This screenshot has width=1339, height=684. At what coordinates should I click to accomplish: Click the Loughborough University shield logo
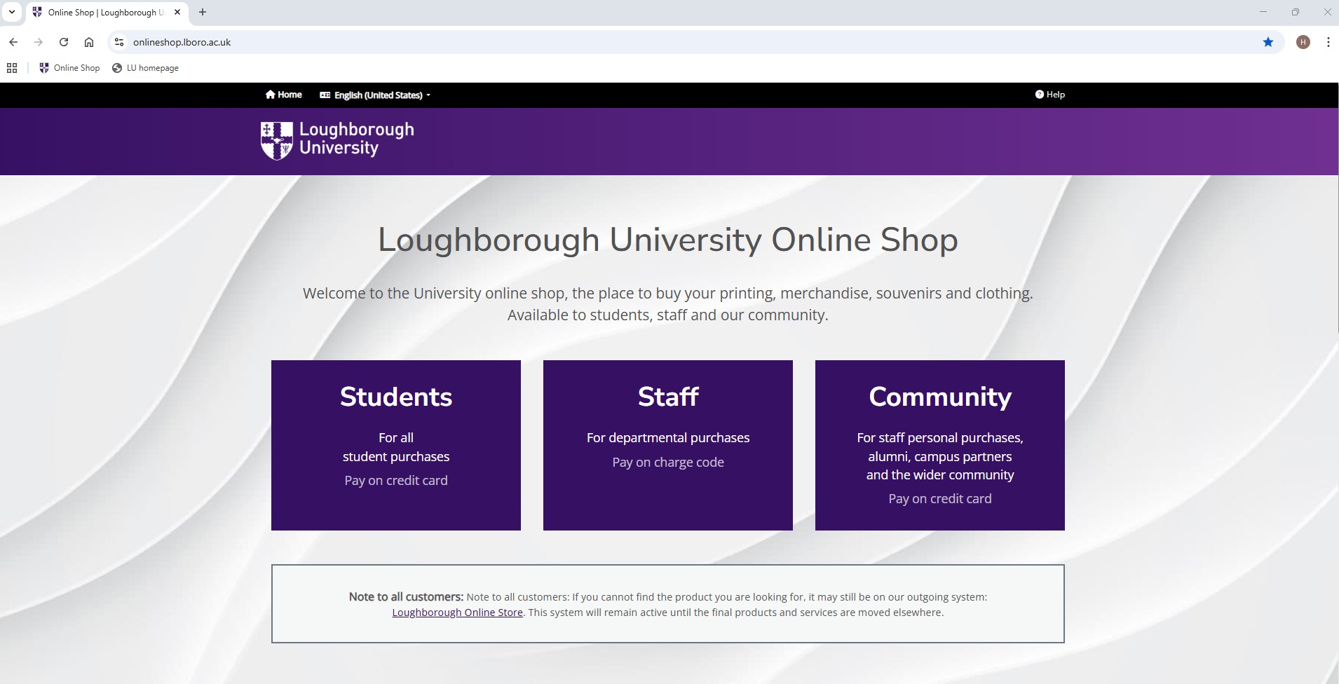277,140
